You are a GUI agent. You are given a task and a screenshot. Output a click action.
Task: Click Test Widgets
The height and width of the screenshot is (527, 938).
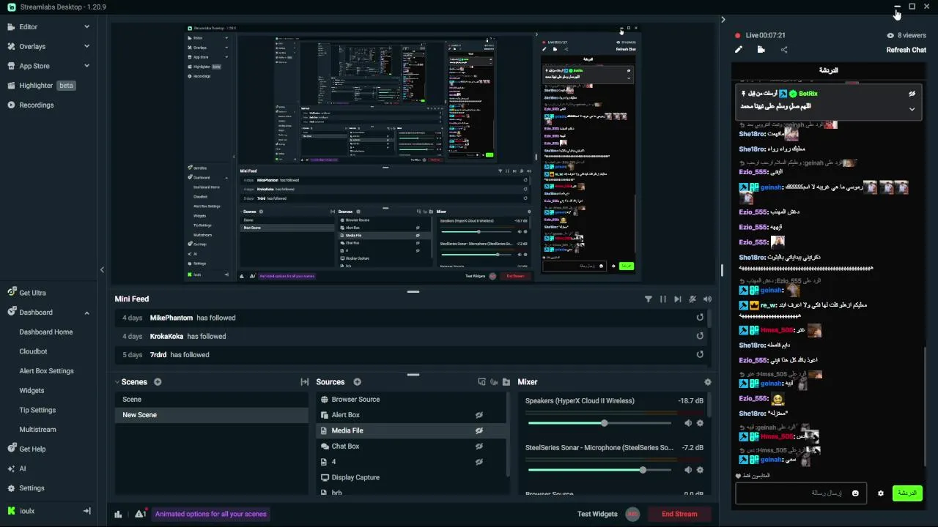[597, 514]
